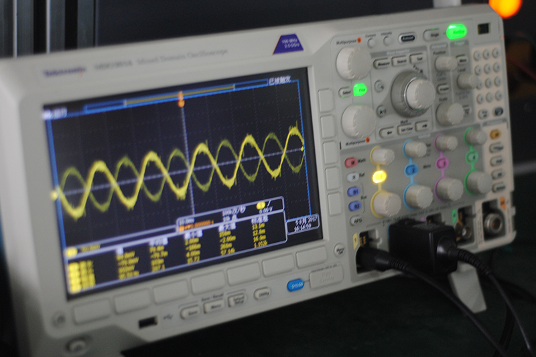Toggle the lit green Fine button
Screen dimensions: 536x357
(x=360, y=90)
